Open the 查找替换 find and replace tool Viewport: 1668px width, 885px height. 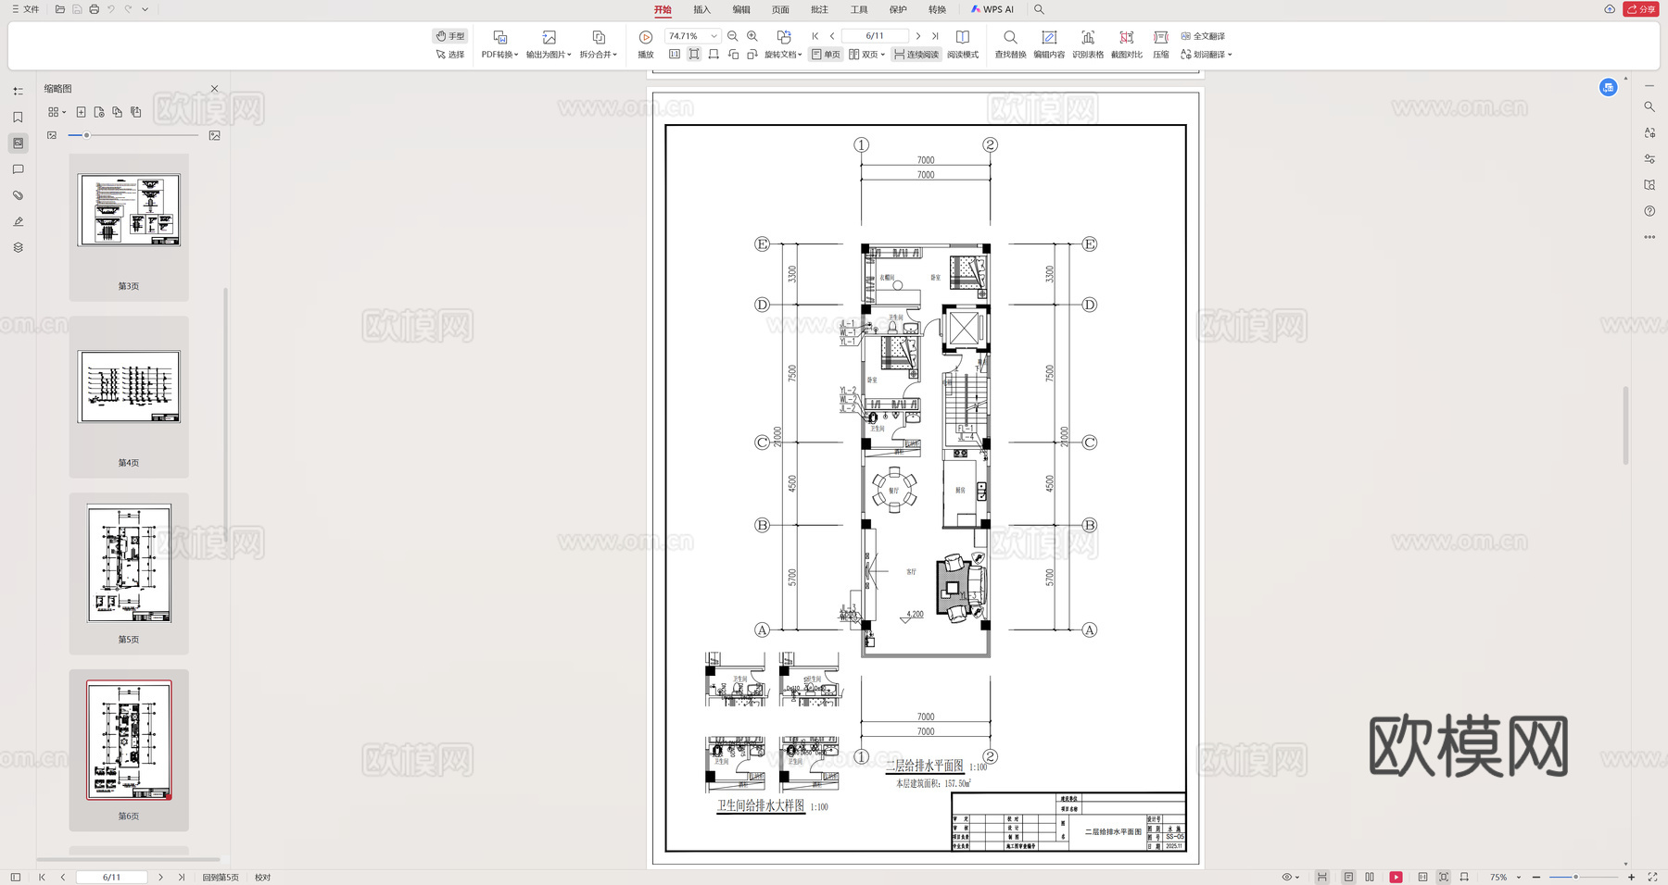pos(1009,43)
